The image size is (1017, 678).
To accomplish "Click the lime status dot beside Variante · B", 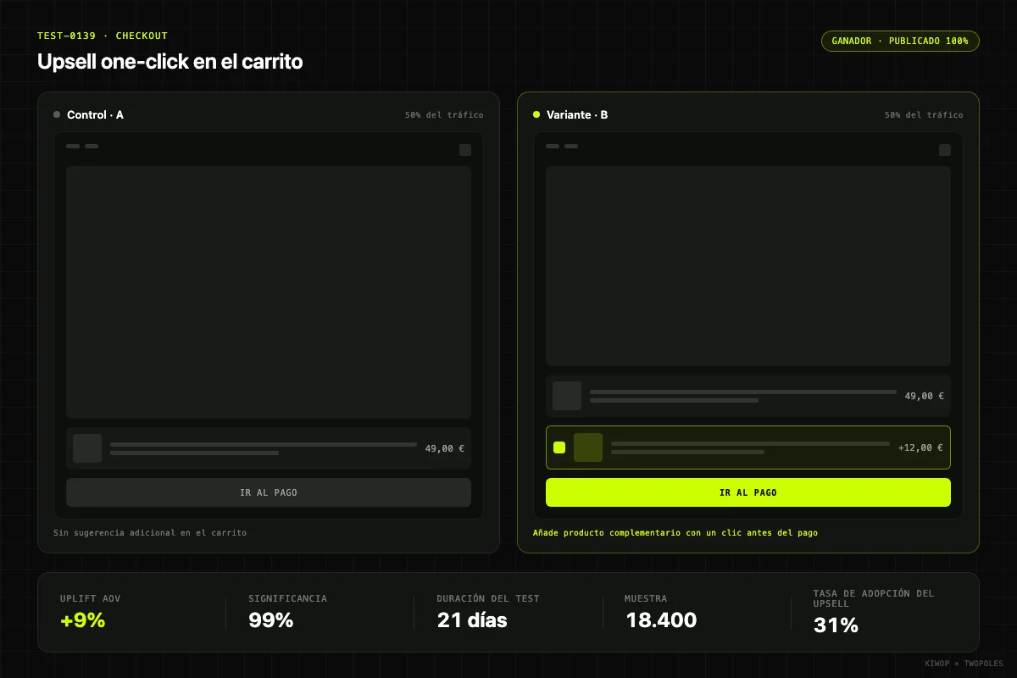I will [536, 114].
